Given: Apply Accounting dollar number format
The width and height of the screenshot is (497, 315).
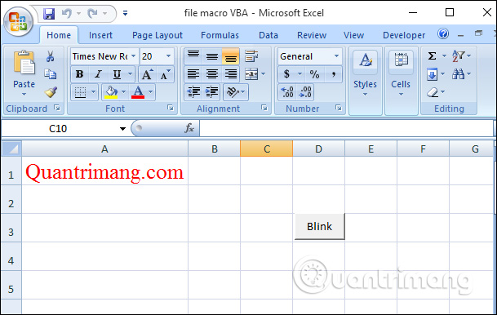Looking at the screenshot, I should 286,74.
